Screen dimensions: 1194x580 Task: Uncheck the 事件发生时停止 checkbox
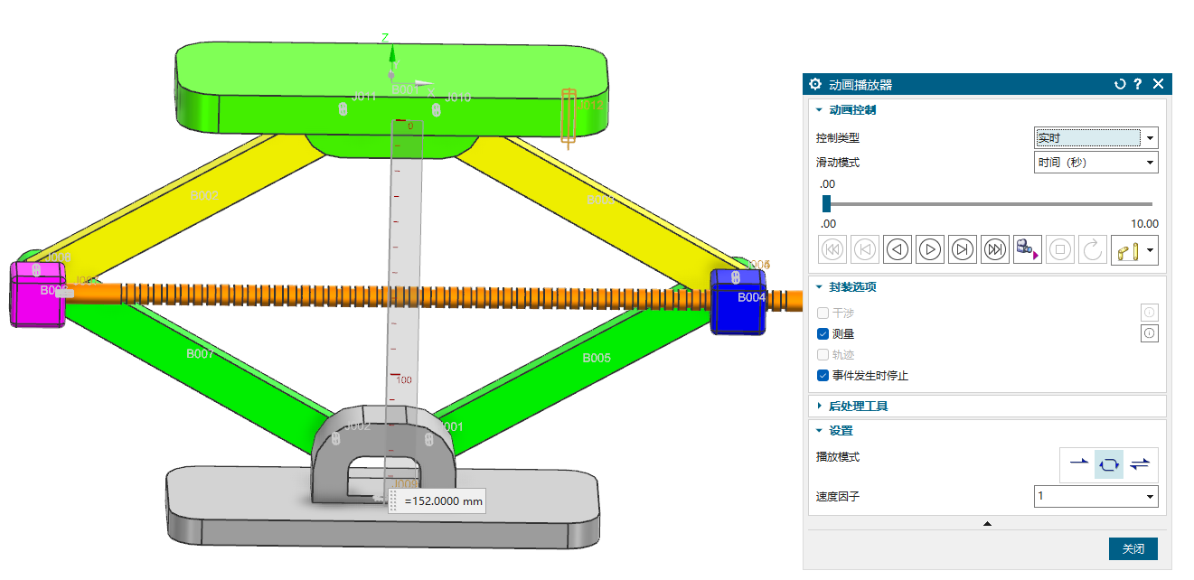(x=823, y=376)
